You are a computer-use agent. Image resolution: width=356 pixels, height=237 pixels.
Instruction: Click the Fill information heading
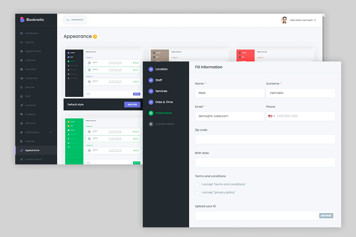pos(209,67)
